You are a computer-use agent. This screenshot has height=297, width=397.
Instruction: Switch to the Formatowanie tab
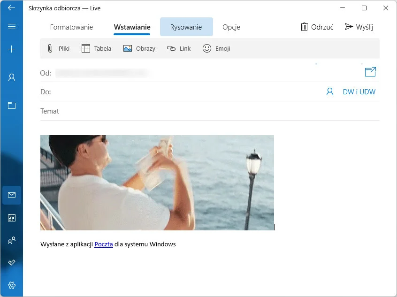[71, 27]
